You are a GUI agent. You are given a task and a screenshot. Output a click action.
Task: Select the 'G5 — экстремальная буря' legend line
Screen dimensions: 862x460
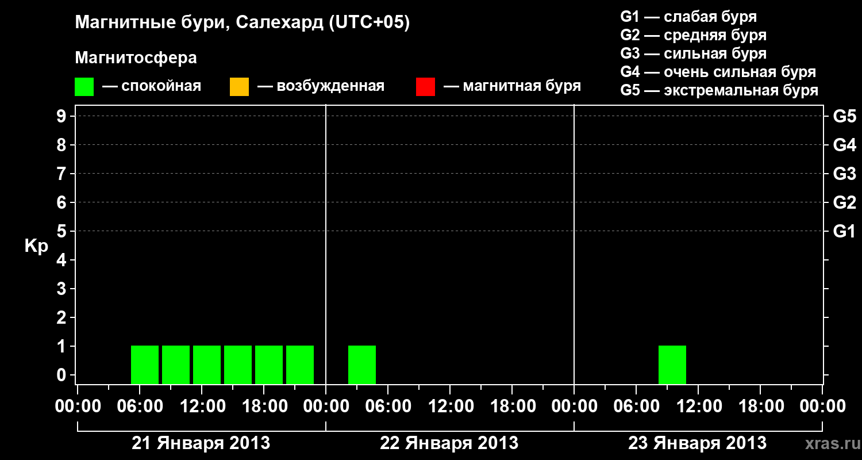point(719,90)
